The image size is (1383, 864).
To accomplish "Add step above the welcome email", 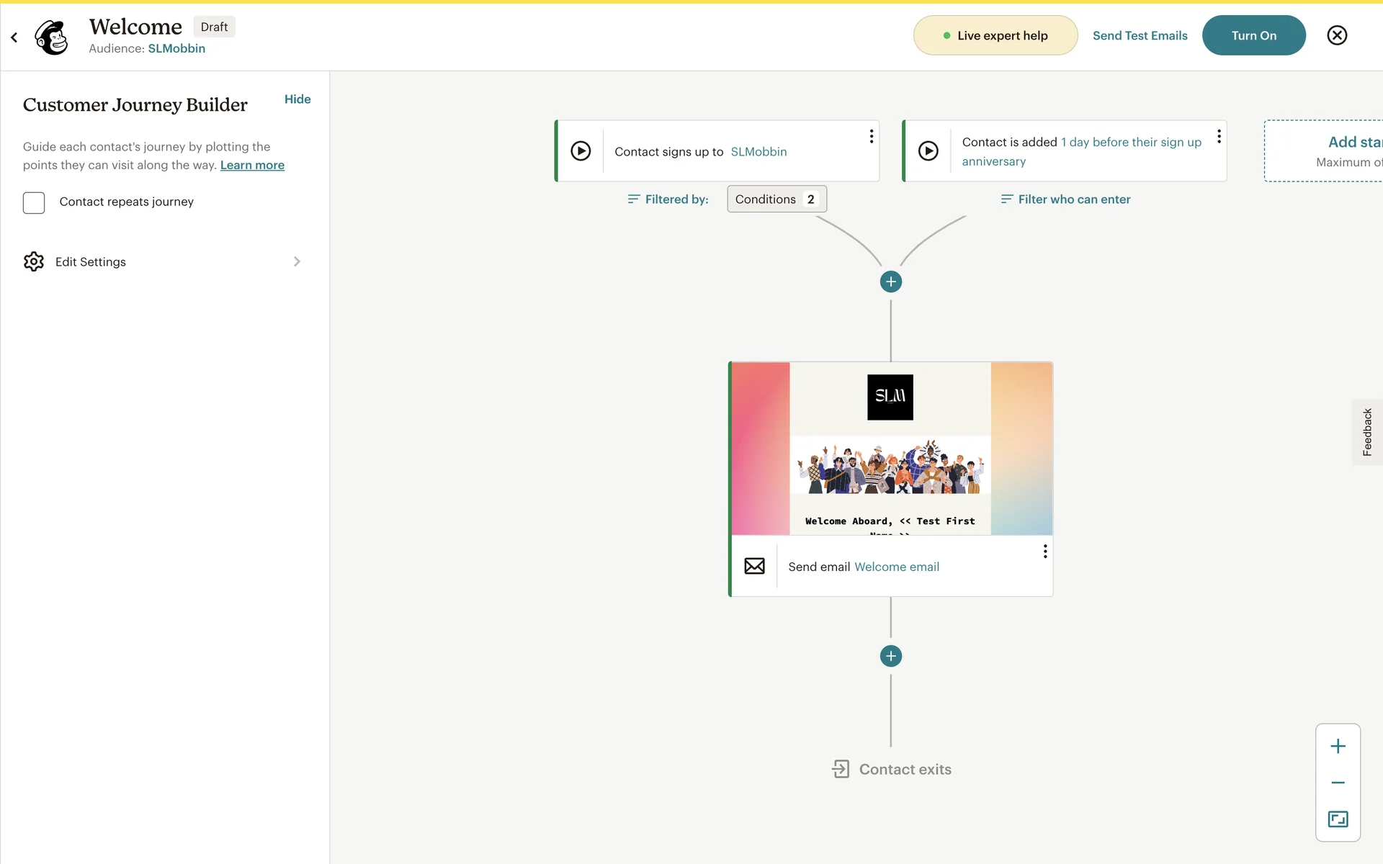I will click(891, 282).
